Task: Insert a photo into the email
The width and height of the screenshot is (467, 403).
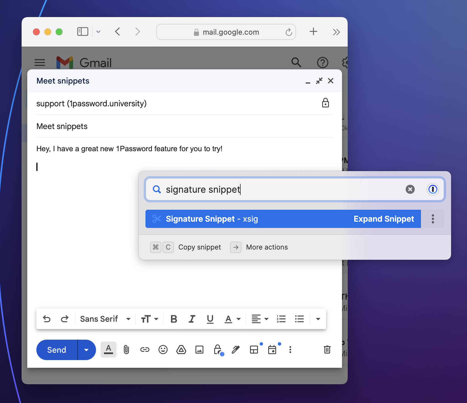Action: pos(199,350)
